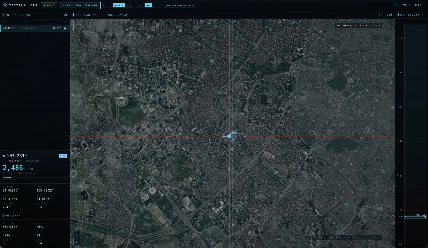
Task: Select the Y0342819 radiosonde roster row
Action: pos(35,28)
